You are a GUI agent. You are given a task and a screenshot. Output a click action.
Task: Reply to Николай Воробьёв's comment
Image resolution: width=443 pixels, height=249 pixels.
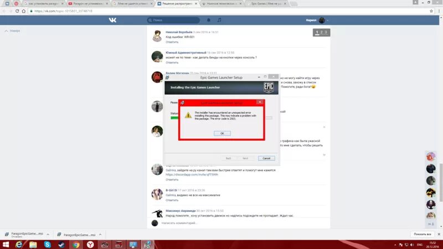tap(172, 42)
